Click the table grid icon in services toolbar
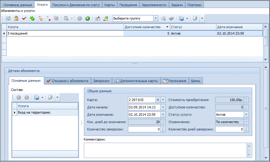 point(8,18)
